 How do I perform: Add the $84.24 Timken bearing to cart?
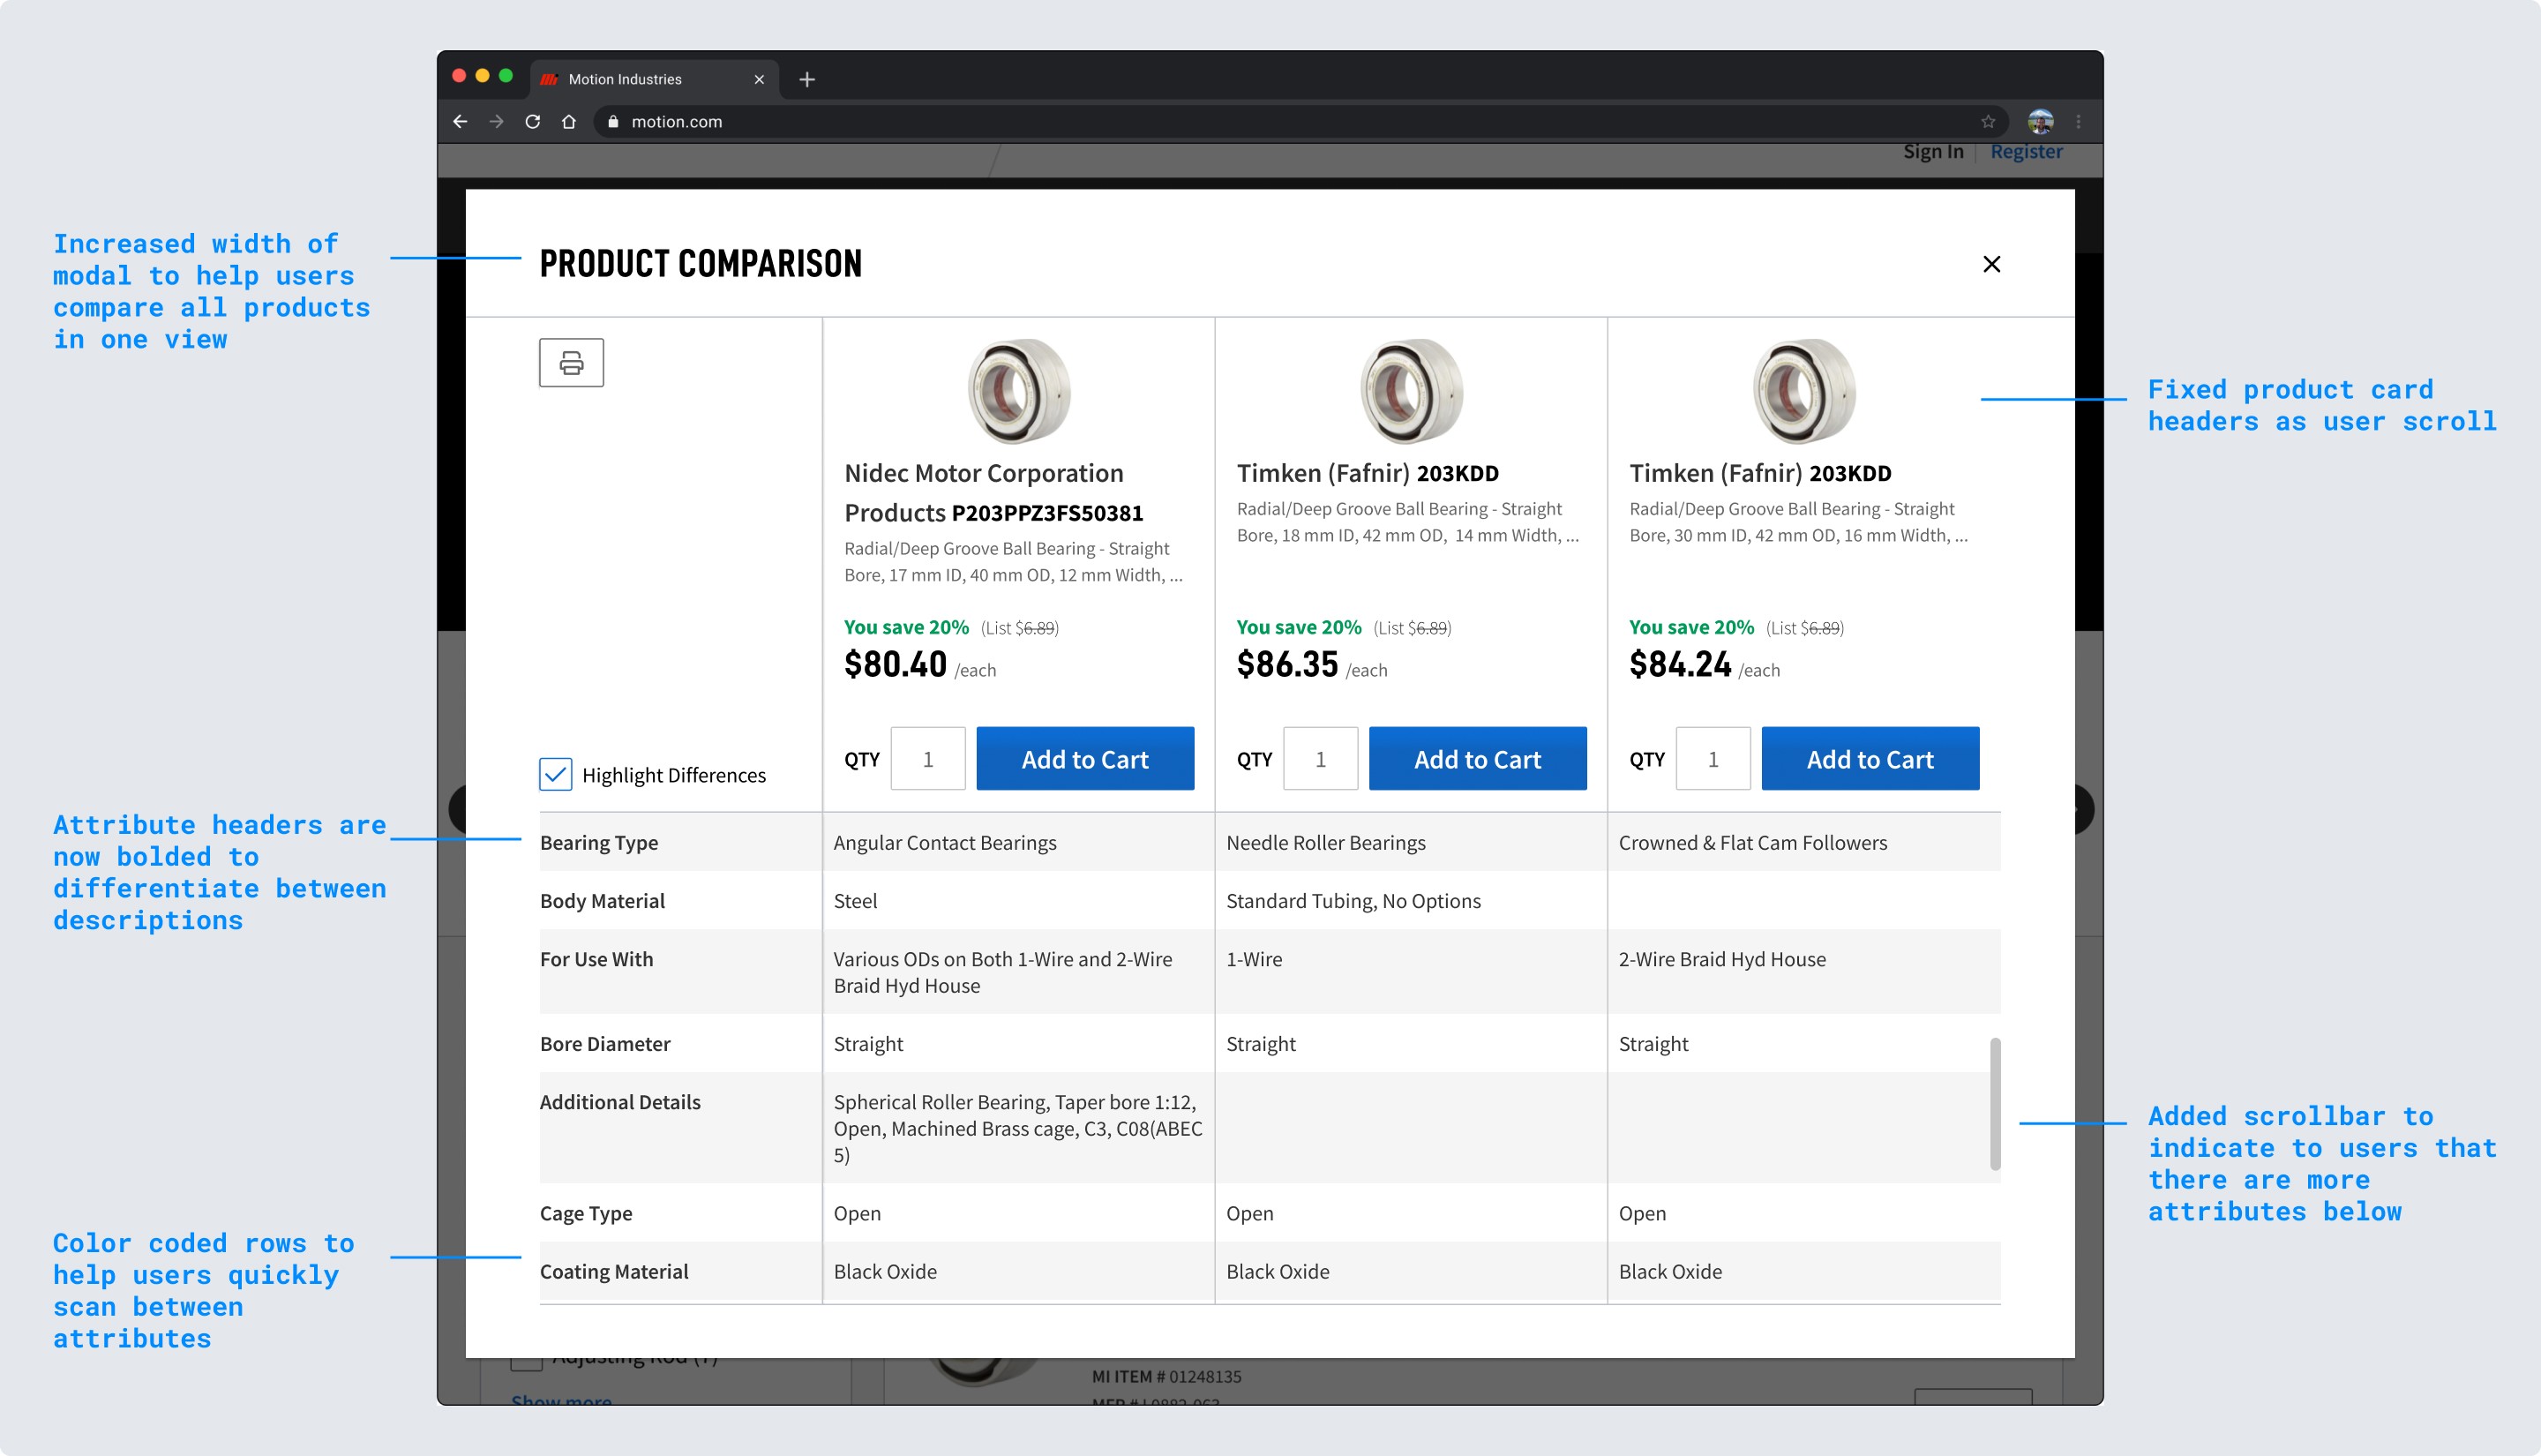point(1870,758)
